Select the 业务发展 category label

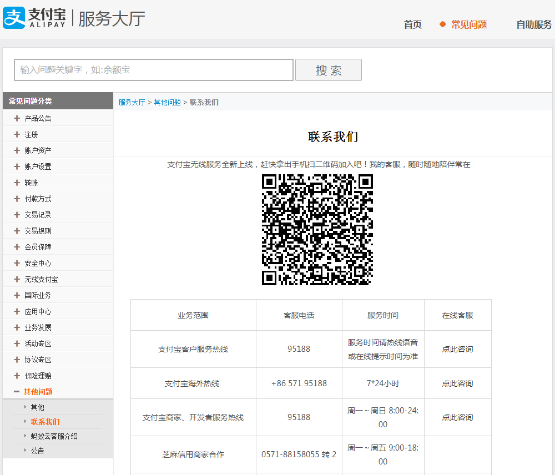click(x=38, y=328)
